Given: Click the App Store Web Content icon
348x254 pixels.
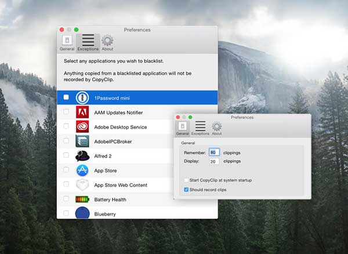Looking at the screenshot, I should pos(82,185).
